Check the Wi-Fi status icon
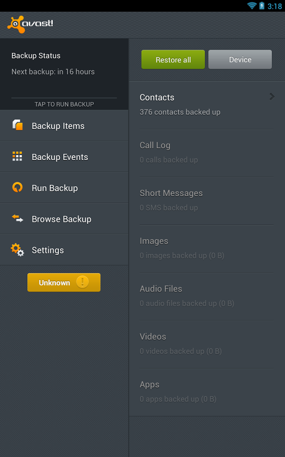This screenshot has height=457, width=285. (x=252, y=6)
